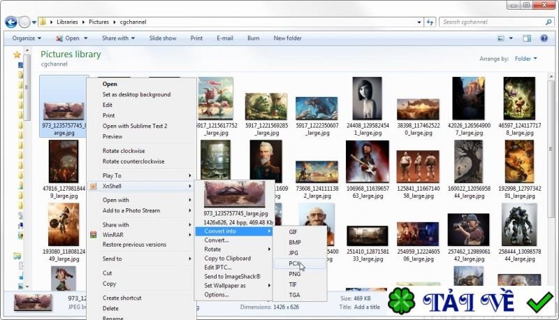Click the Favorites star in navigation pane
The width and height of the screenshot is (559, 320).
coord(17,54)
